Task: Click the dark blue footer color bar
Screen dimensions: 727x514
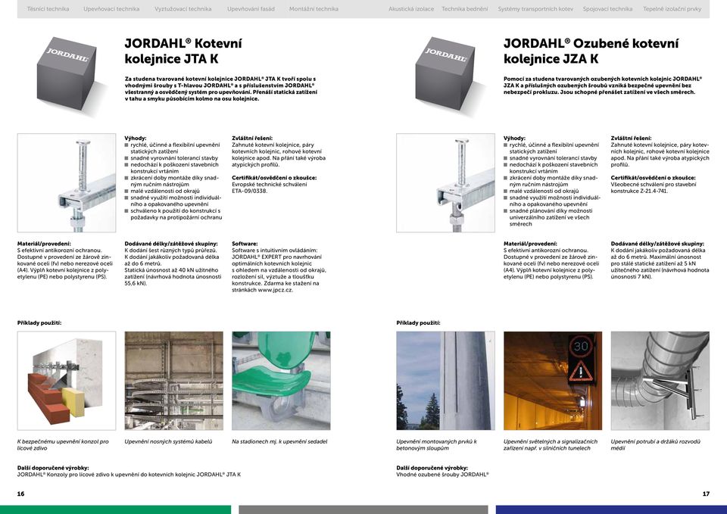Action: (x=612, y=509)
